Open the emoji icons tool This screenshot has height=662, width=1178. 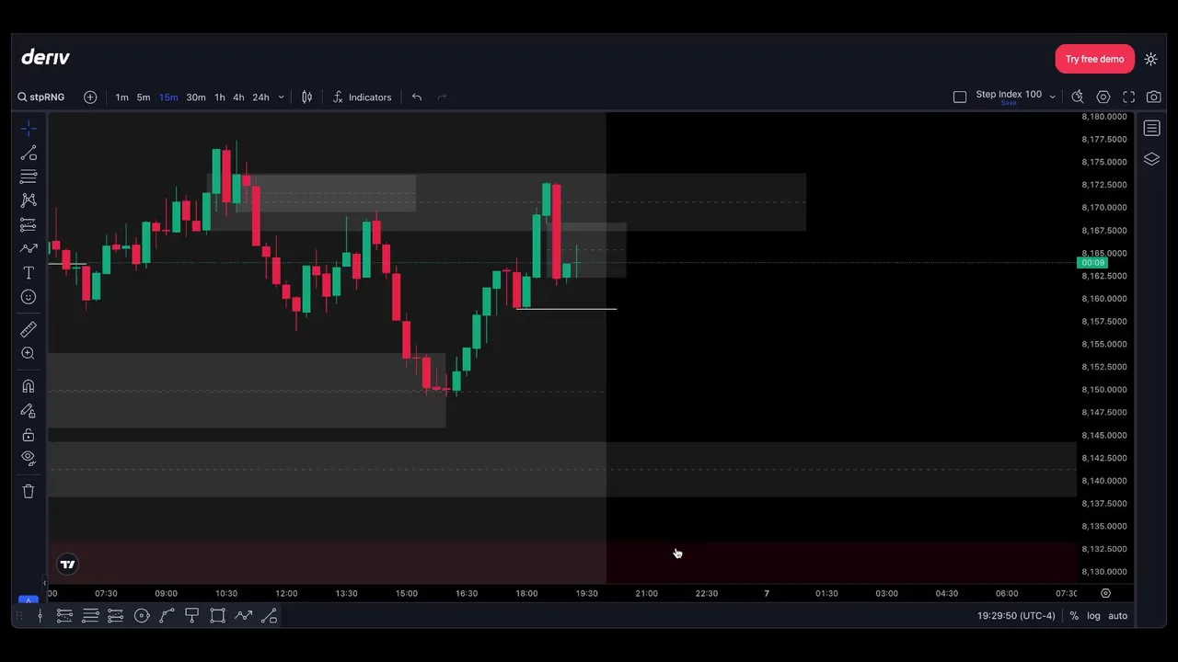pos(29,297)
